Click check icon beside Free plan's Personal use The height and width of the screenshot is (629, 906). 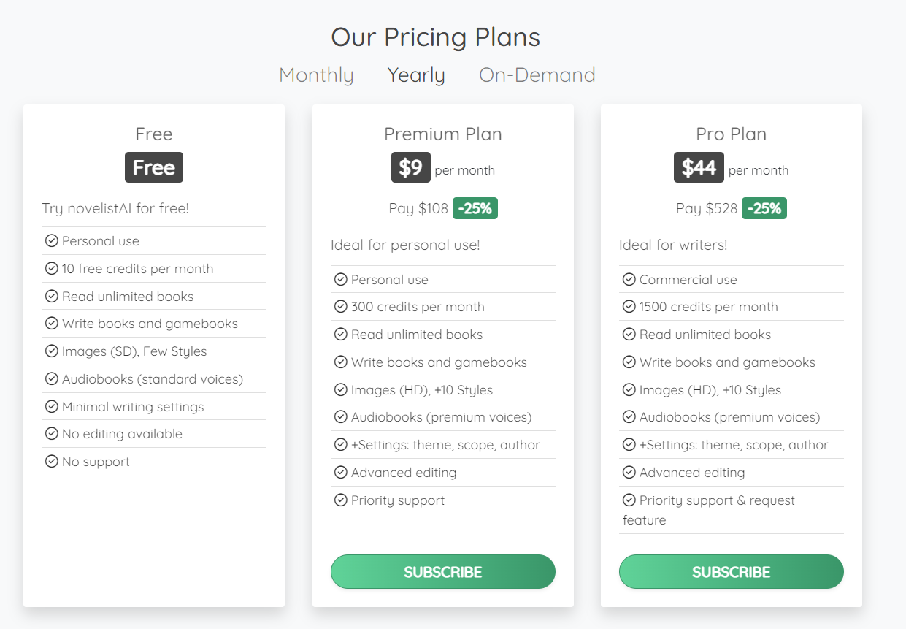pyautogui.click(x=51, y=241)
